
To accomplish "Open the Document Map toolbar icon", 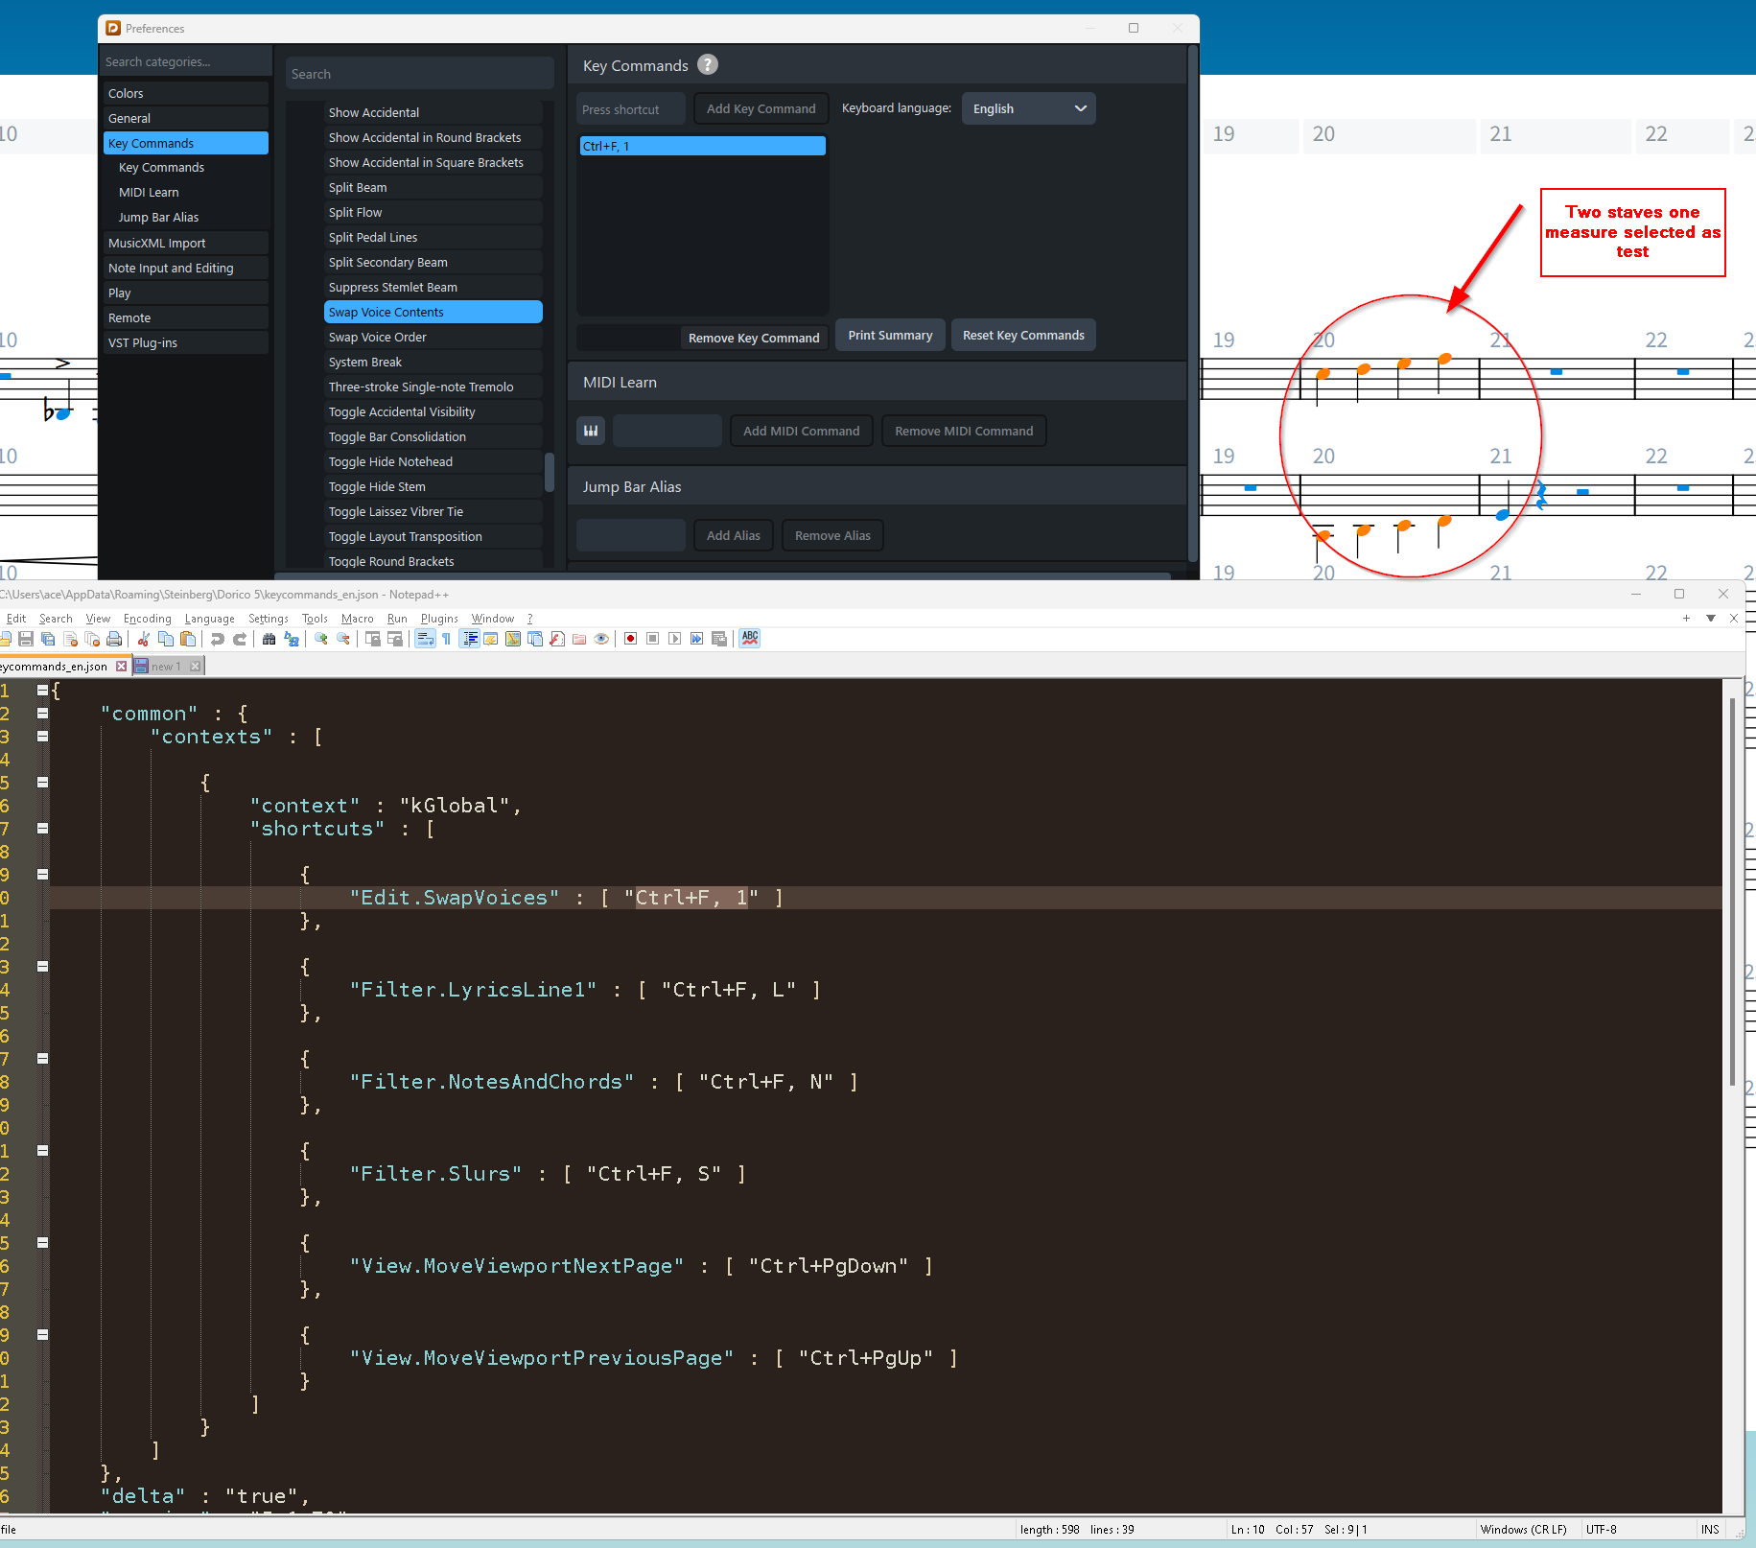I will [513, 639].
